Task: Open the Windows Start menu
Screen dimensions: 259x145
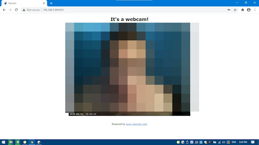Action: pos(3,142)
